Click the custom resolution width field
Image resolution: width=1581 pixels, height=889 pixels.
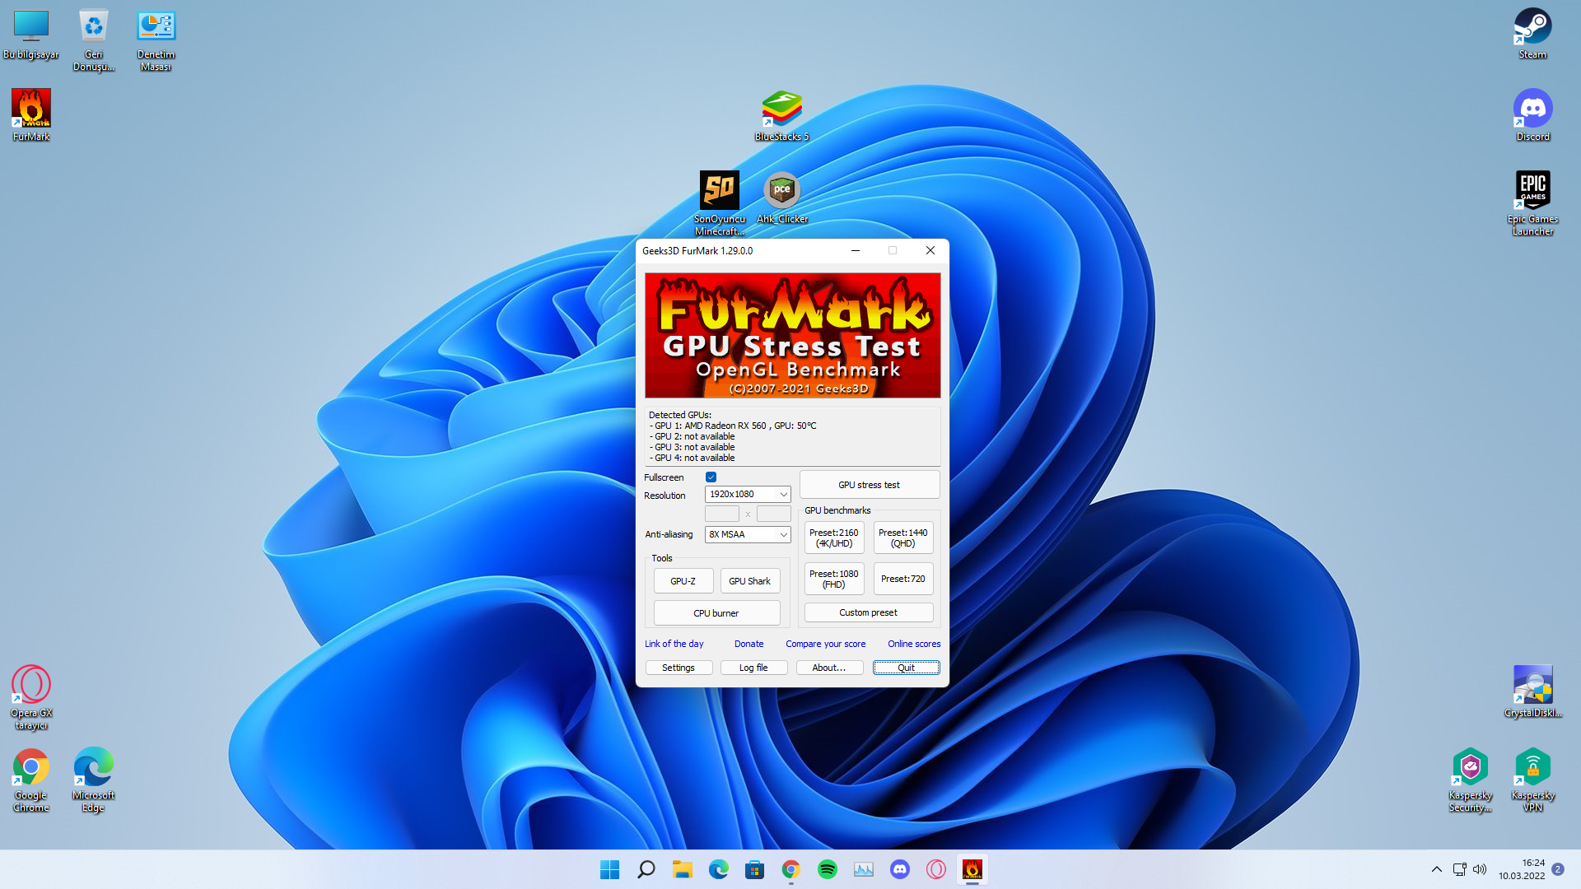tap(721, 514)
